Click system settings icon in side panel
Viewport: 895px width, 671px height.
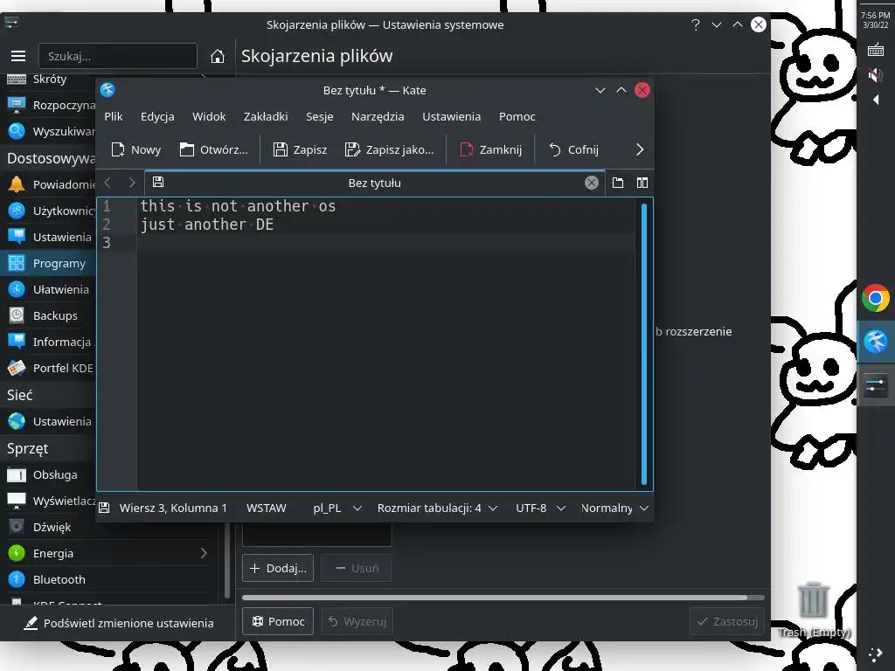coord(876,385)
